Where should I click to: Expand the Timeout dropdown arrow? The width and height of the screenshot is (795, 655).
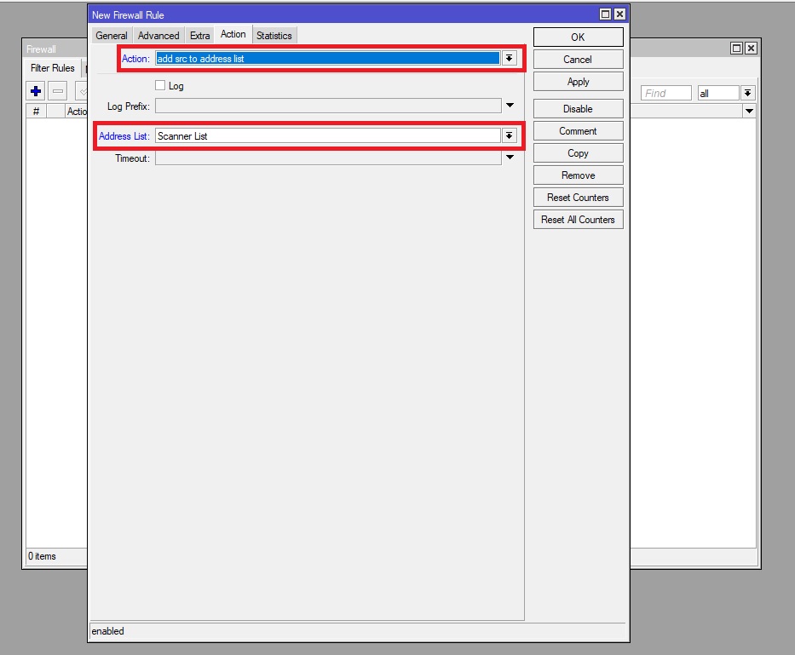(510, 157)
